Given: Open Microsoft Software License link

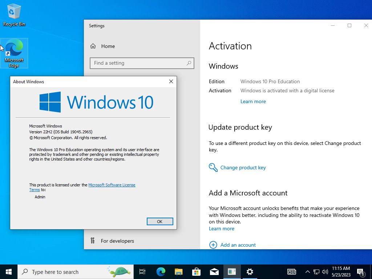Looking at the screenshot, I should point(112,185).
